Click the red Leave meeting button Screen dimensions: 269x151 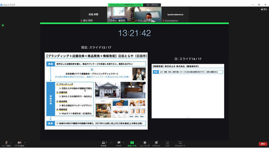[x=263, y=144]
